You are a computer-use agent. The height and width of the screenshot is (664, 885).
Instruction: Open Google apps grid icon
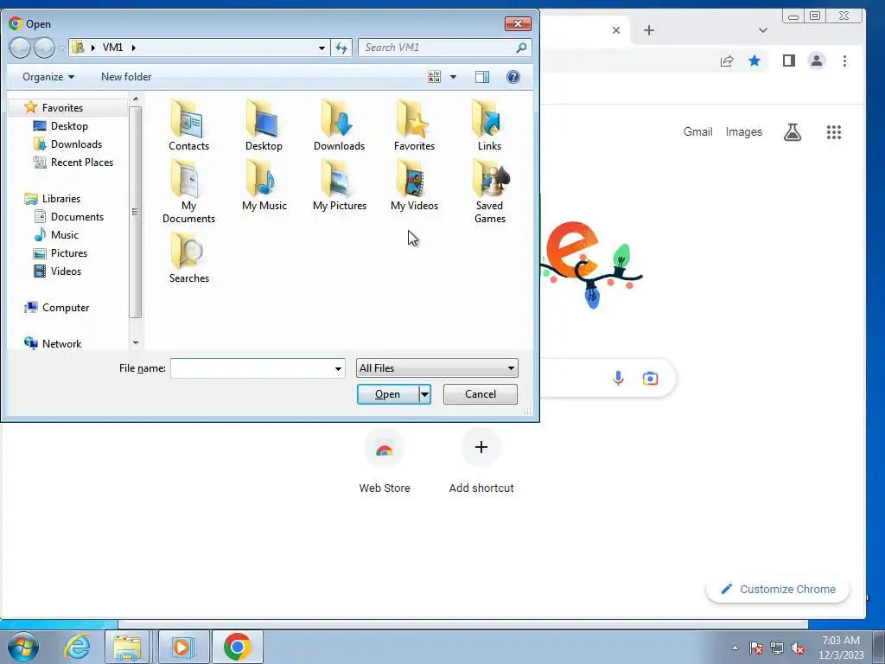click(834, 132)
